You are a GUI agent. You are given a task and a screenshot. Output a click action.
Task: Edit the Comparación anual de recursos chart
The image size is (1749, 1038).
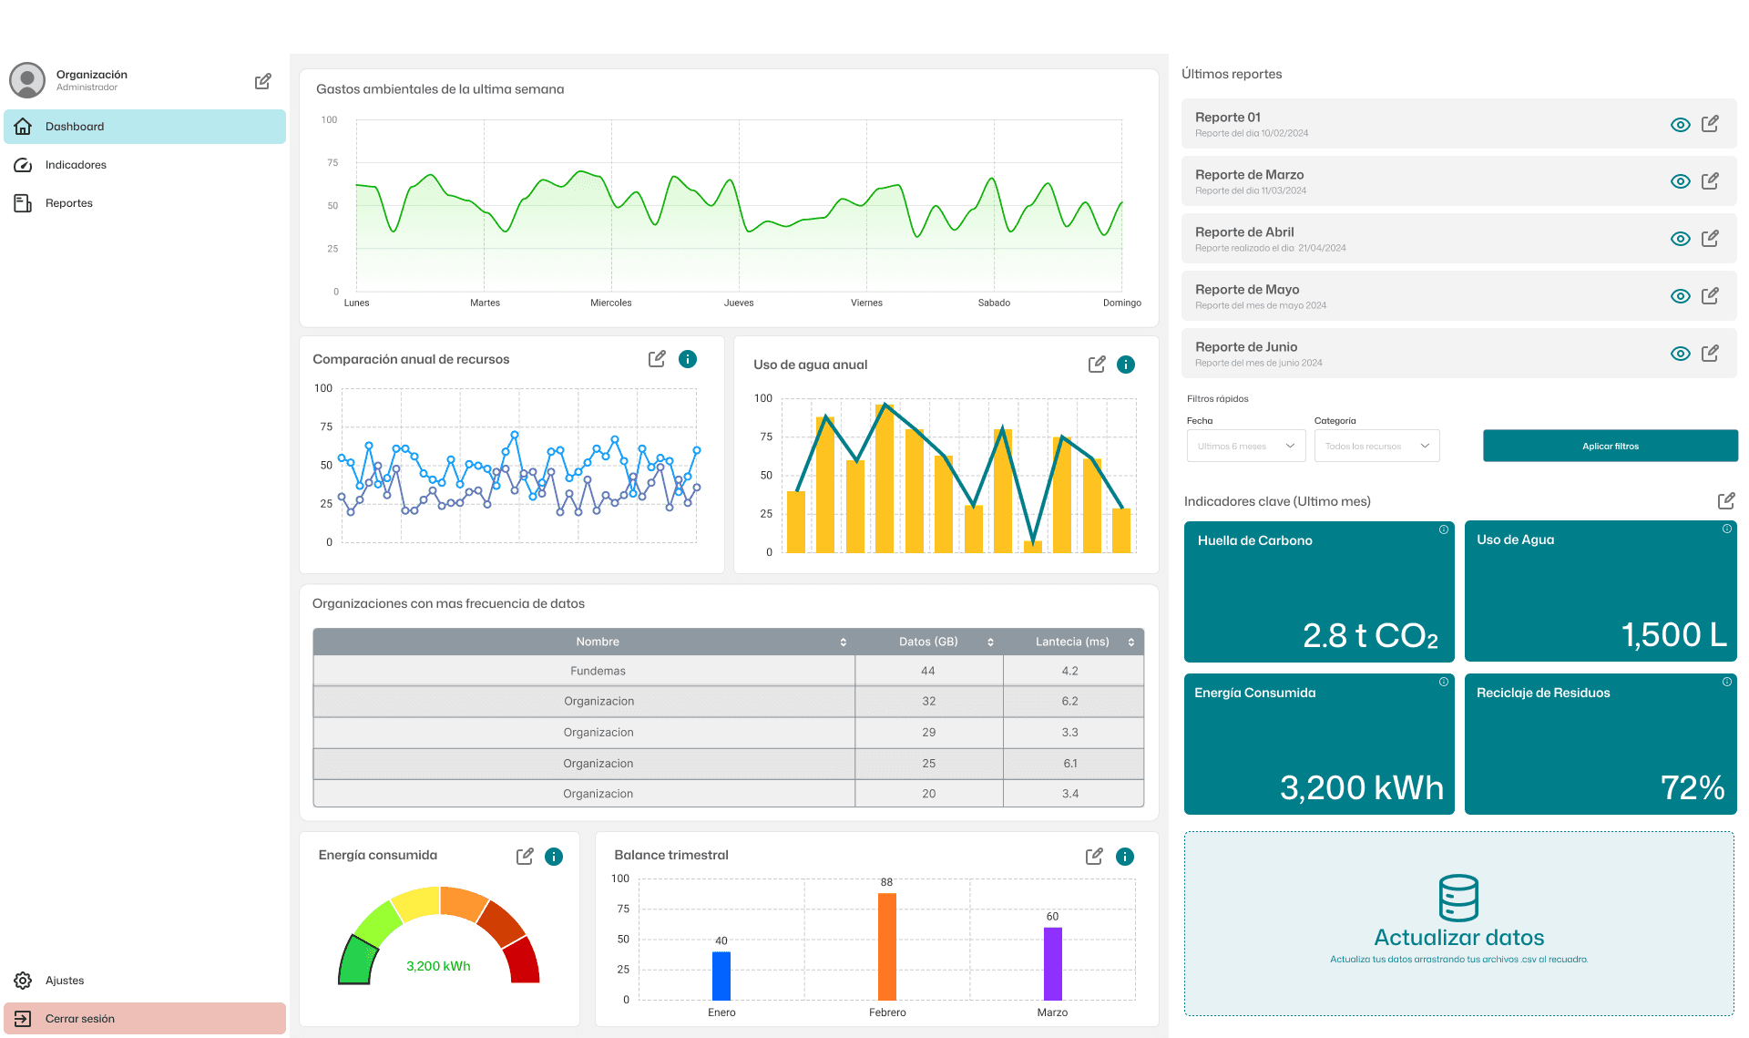point(657,359)
